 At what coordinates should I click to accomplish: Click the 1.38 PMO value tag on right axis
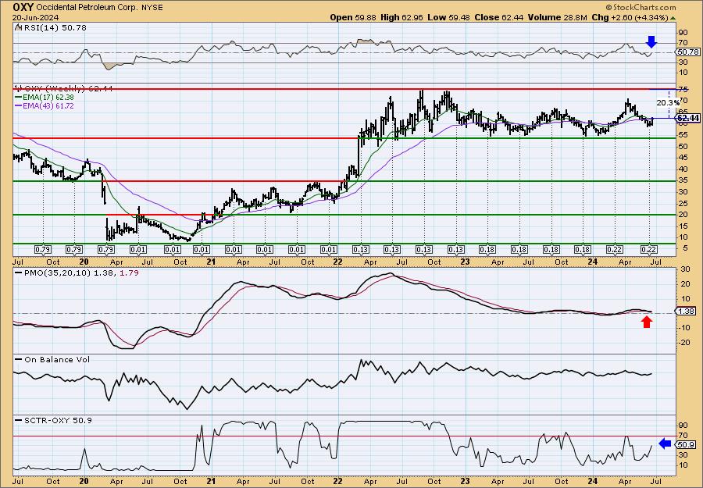coord(686,311)
